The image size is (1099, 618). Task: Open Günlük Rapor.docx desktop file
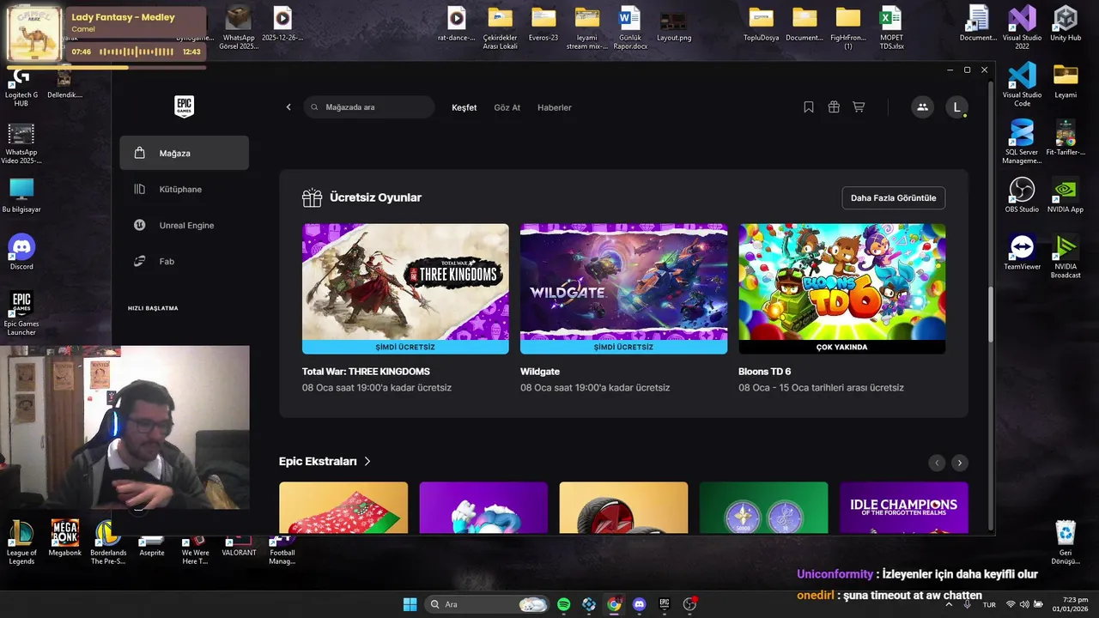(x=630, y=27)
